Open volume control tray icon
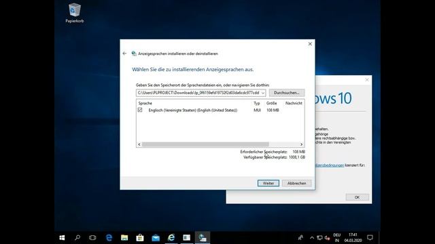Image resolution: width=435 pixels, height=244 pixels. (327, 238)
